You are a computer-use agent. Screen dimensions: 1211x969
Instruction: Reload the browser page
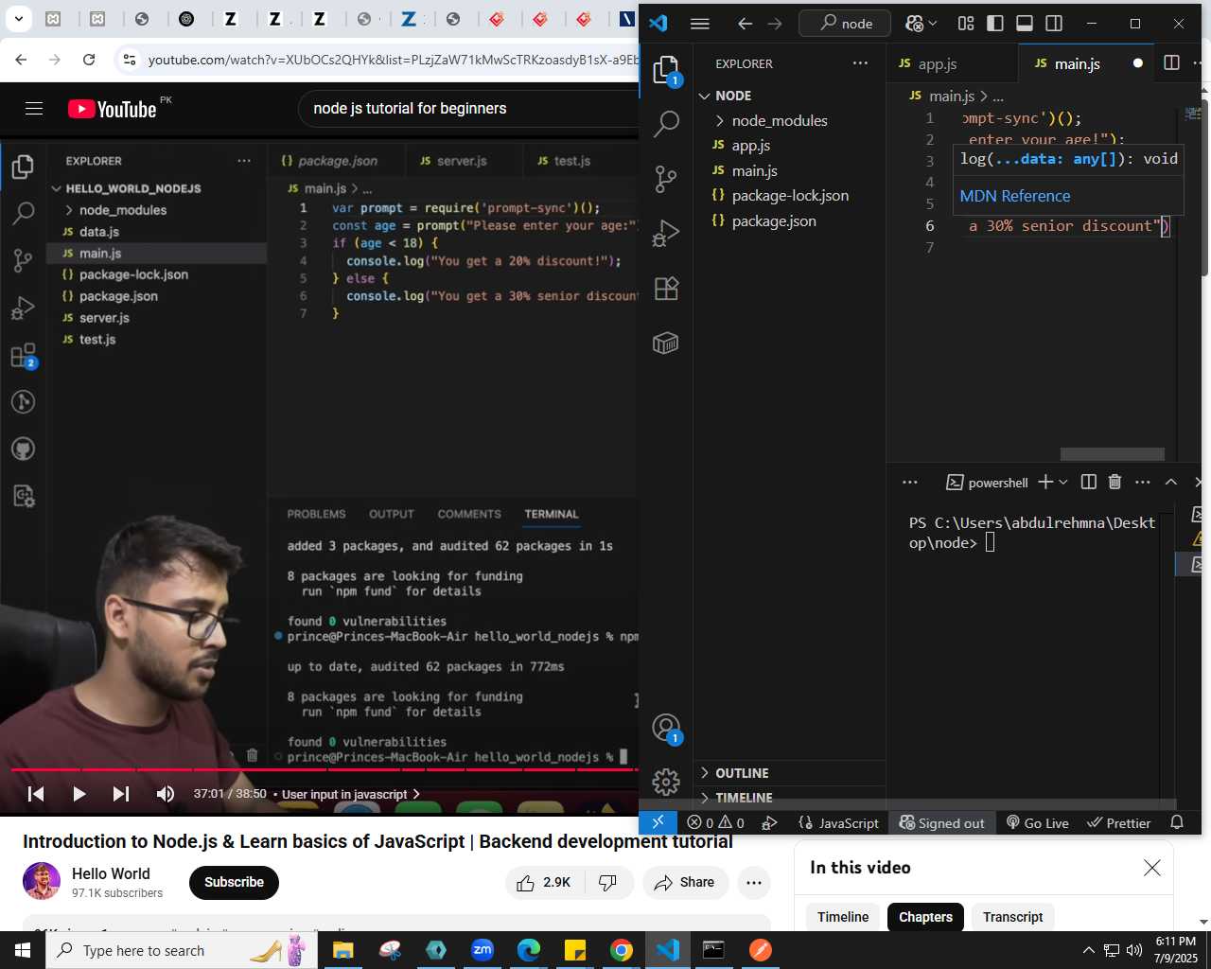tap(89, 60)
